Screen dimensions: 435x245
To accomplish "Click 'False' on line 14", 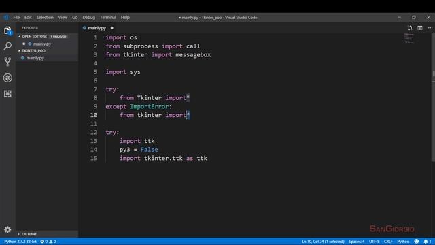I will [x=150, y=150].
